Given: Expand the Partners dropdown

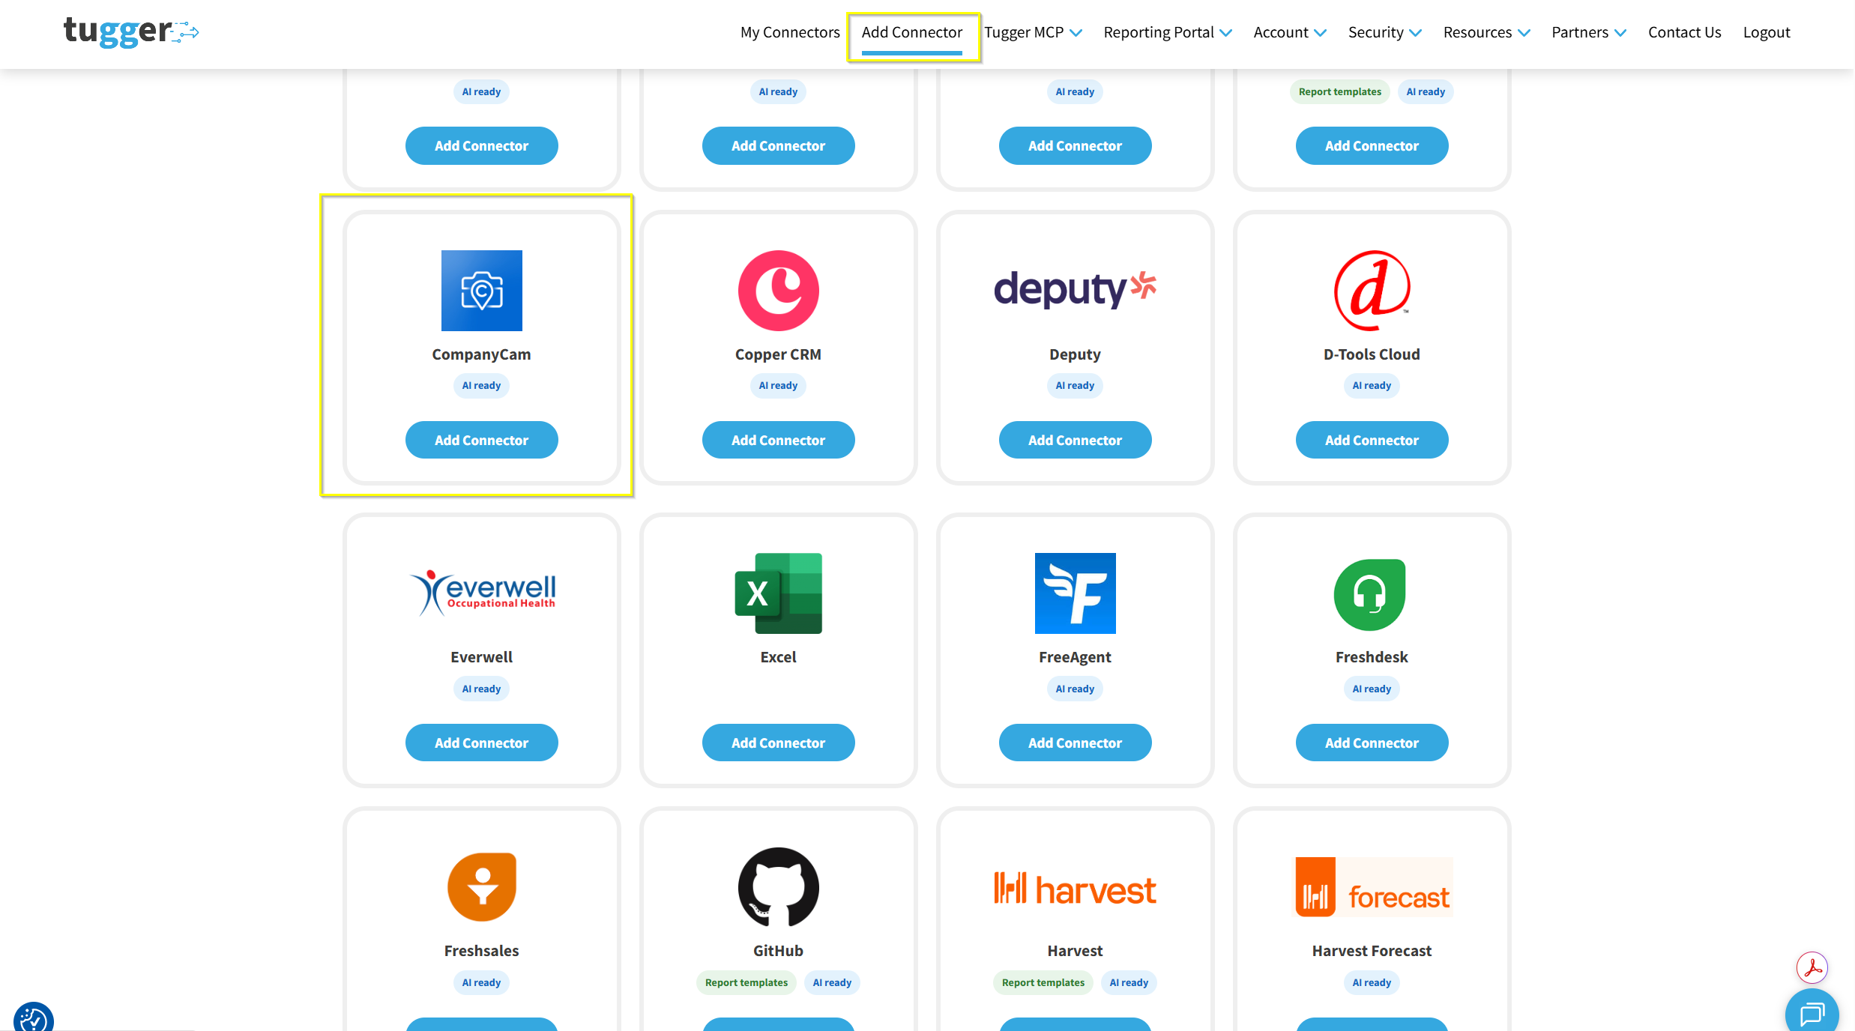Looking at the screenshot, I should [1589, 32].
